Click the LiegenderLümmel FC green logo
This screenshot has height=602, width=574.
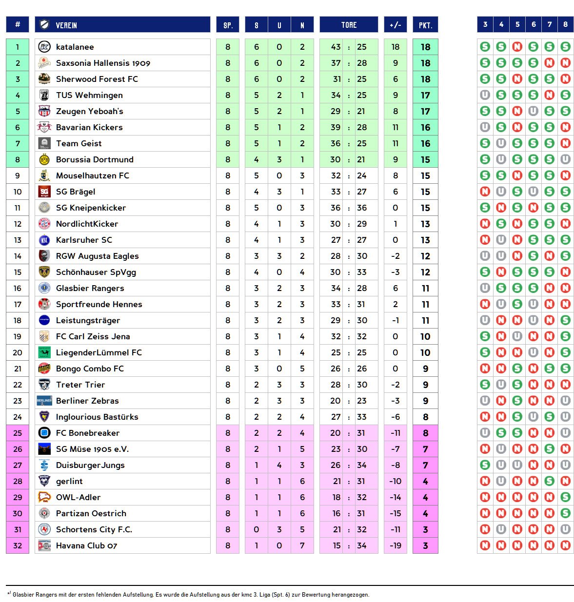tap(44, 352)
